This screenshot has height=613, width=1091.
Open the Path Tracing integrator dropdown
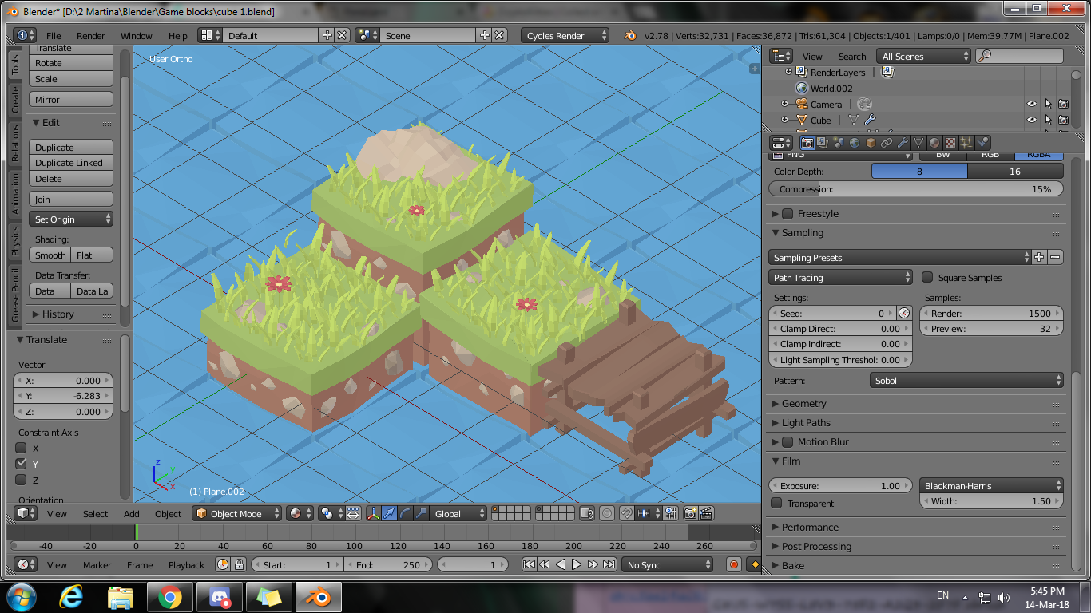pos(841,278)
